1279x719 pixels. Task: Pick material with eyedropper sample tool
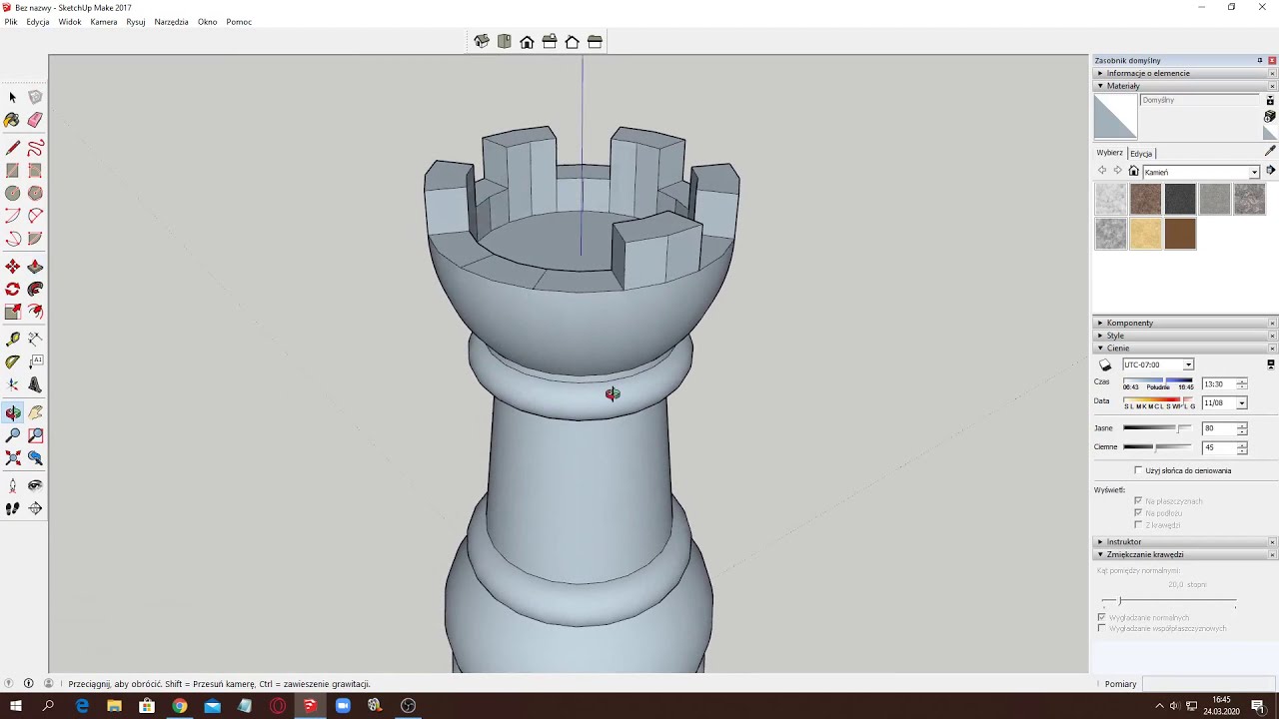click(1270, 151)
